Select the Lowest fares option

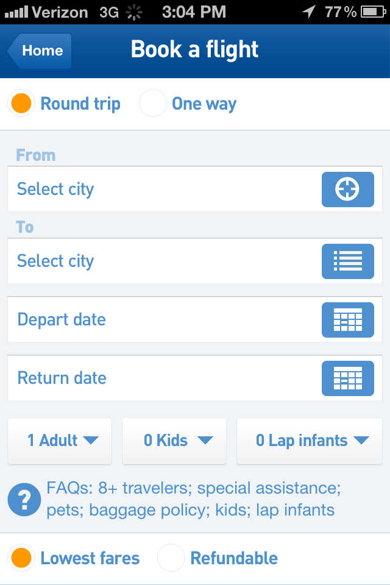point(21,558)
